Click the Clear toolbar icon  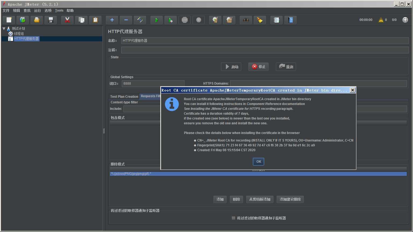click(215, 20)
